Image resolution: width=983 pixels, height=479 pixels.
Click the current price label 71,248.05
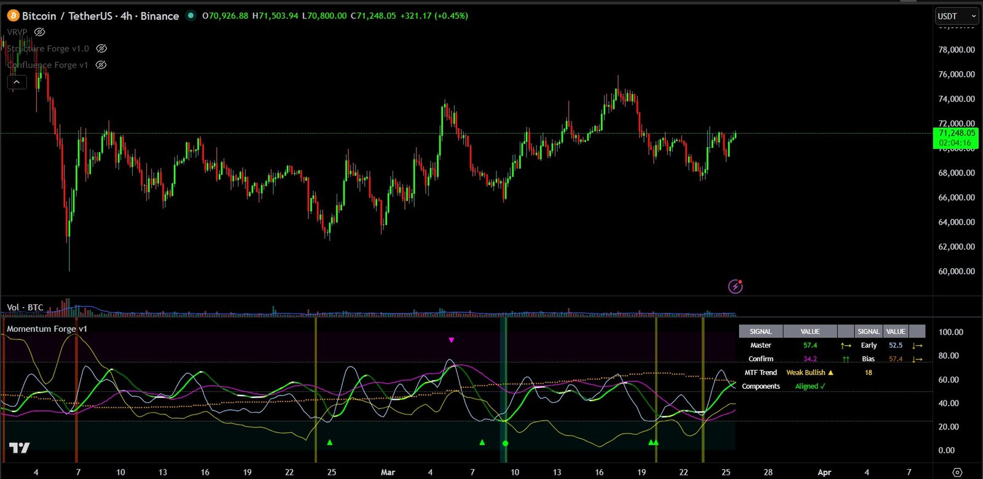pyautogui.click(x=957, y=133)
